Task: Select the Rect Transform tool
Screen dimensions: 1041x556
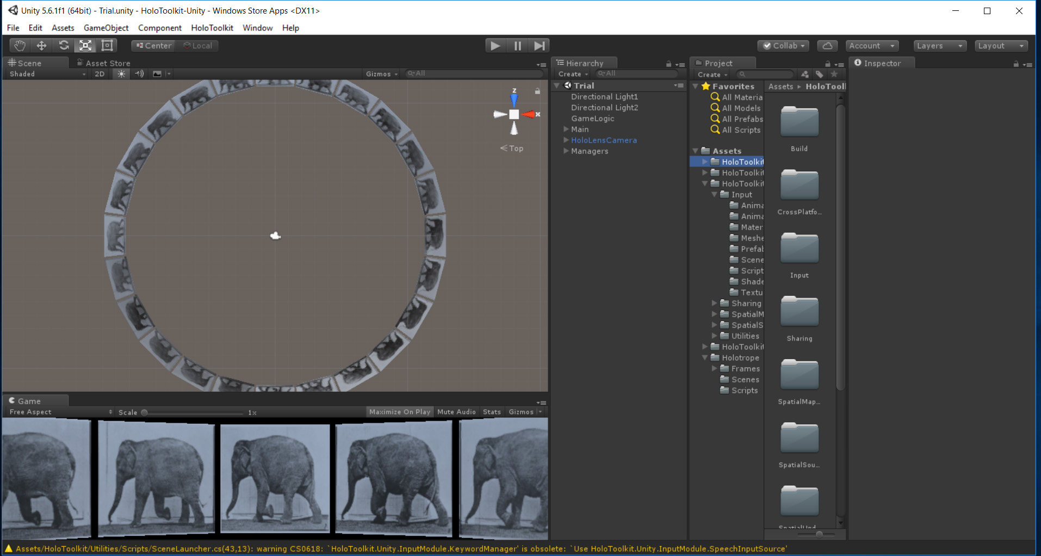Action: 107,46
